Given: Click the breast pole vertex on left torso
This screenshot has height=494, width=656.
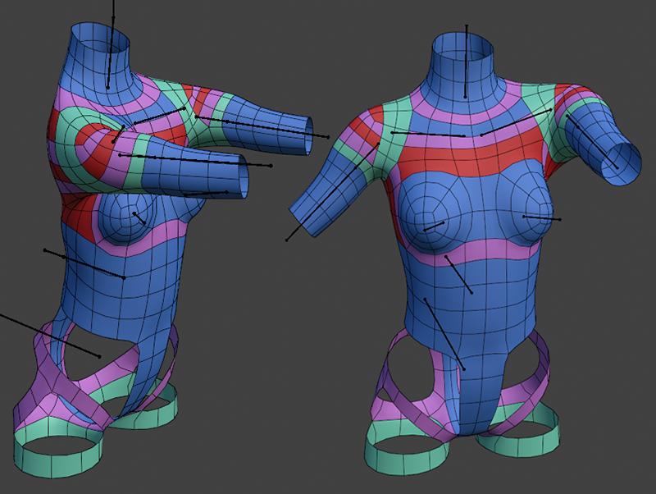Looking at the screenshot, I should pos(134,215).
